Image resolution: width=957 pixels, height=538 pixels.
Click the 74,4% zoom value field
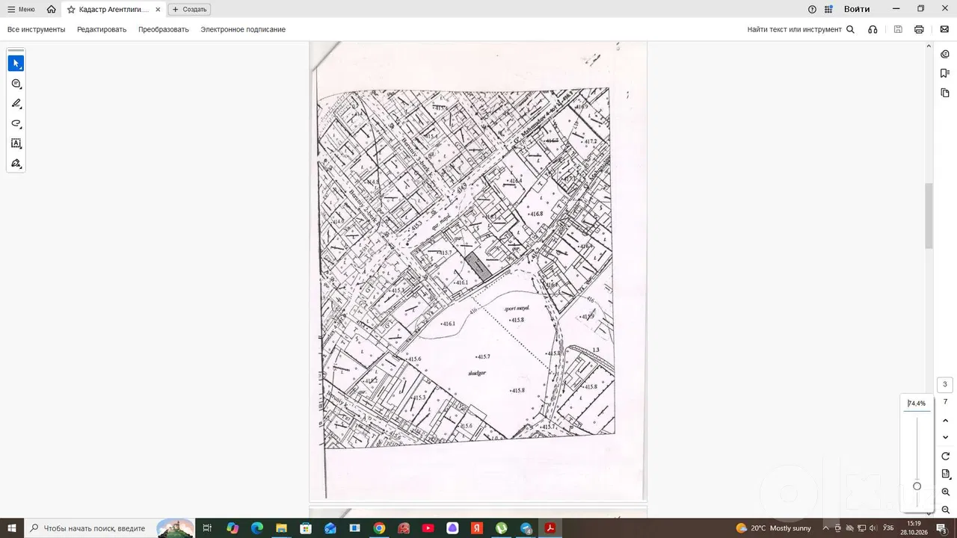point(917,403)
